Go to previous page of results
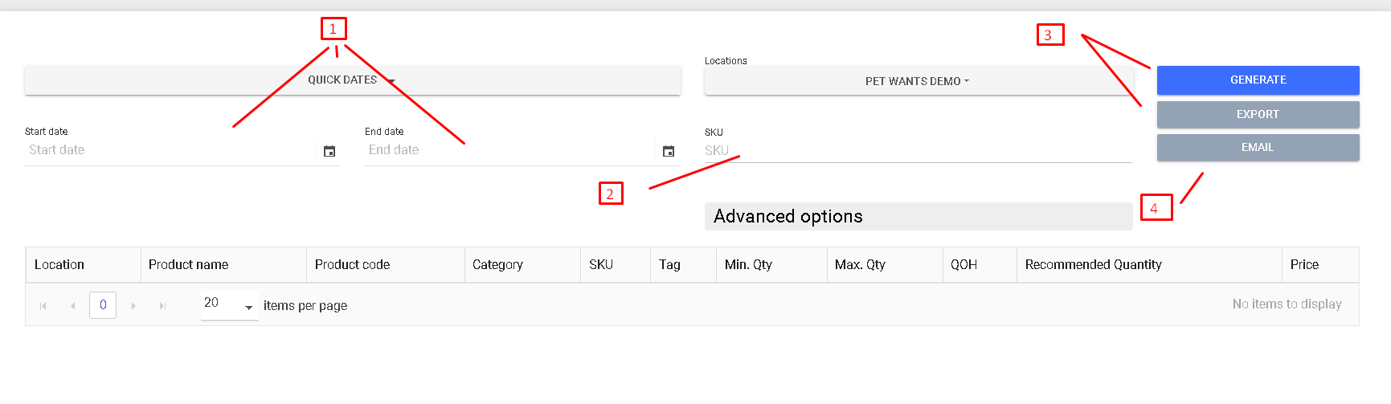1391x404 pixels. click(73, 306)
